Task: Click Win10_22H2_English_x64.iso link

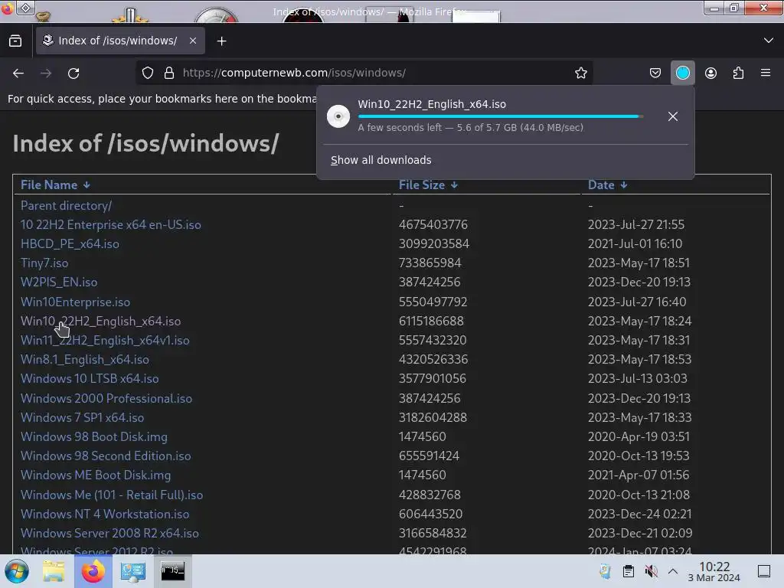Action: click(x=100, y=321)
